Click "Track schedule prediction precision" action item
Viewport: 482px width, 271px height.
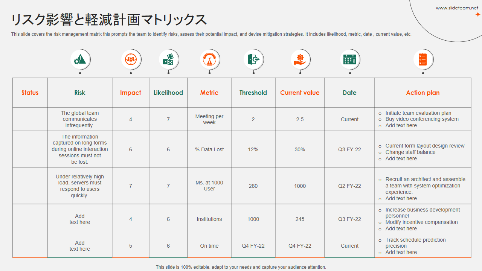(x=416, y=243)
